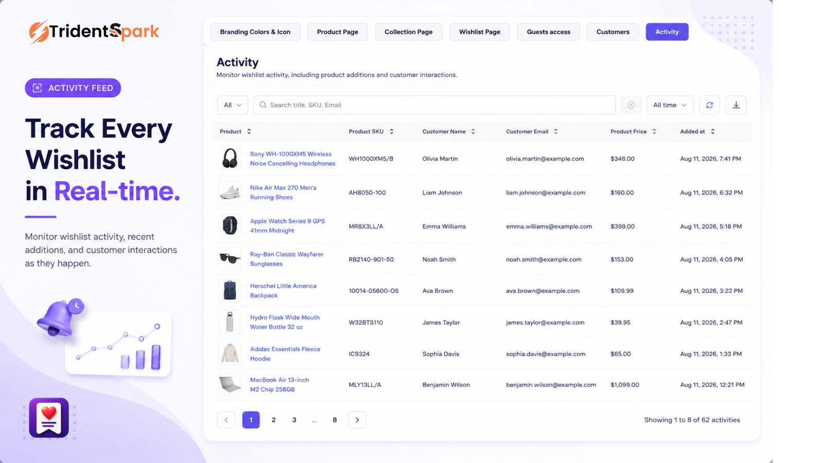823x463 pixels.
Task: Open Sony headphones product thumbnail
Action: pos(230,158)
